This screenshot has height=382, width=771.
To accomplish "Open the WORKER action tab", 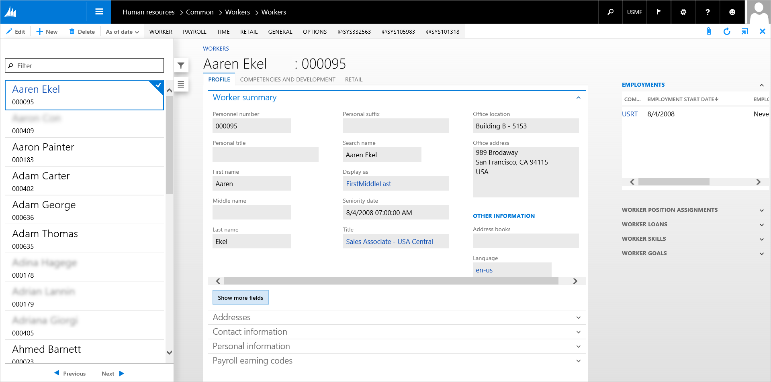I will click(161, 32).
